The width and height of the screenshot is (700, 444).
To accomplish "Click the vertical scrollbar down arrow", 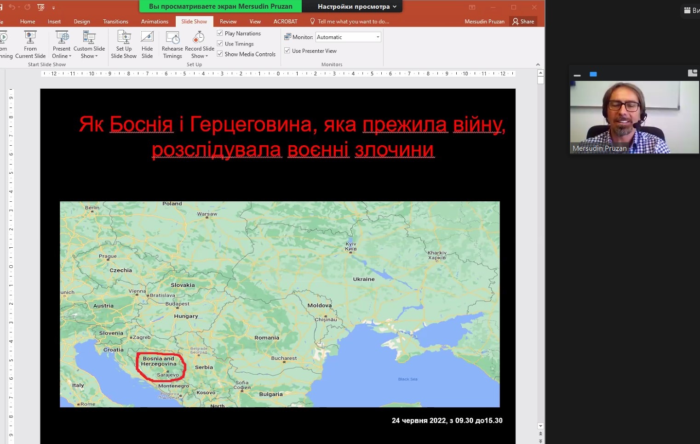I will coord(540,426).
